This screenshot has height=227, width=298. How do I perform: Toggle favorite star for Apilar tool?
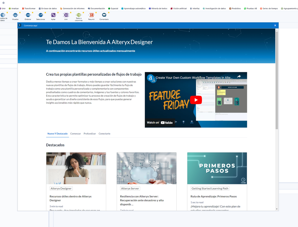point(58,13)
